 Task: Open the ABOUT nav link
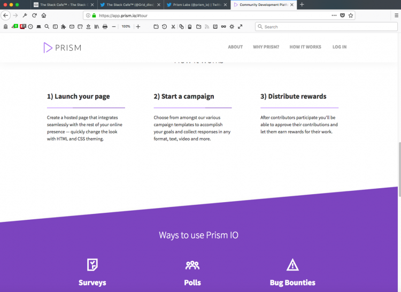point(235,47)
